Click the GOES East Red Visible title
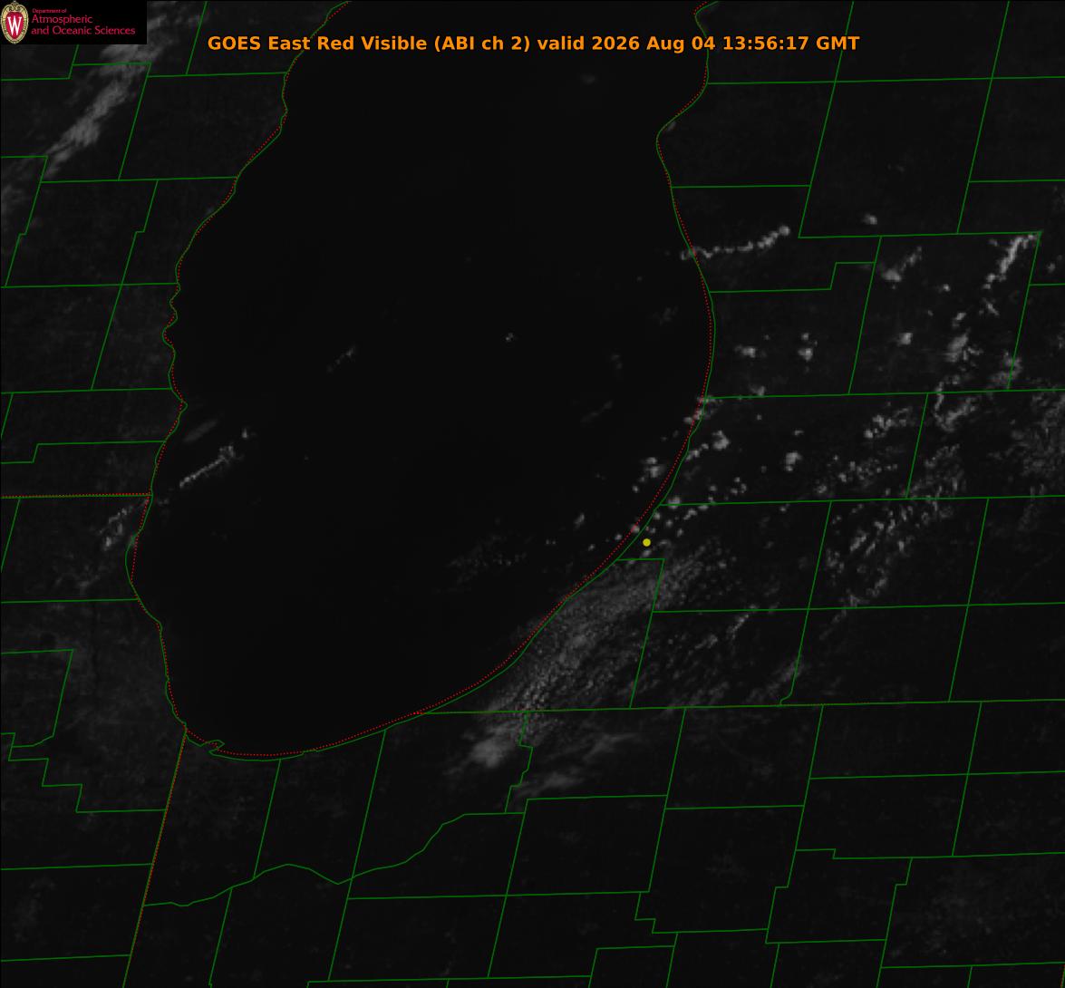Image resolution: width=1065 pixels, height=988 pixels. coord(533,44)
